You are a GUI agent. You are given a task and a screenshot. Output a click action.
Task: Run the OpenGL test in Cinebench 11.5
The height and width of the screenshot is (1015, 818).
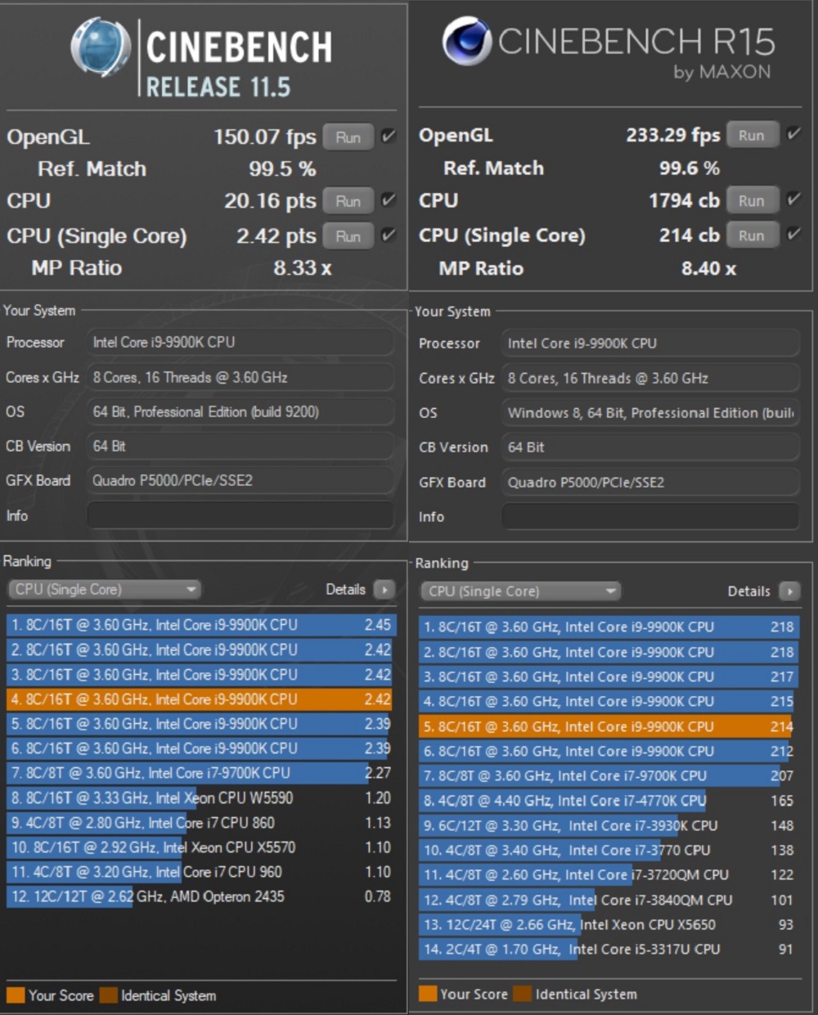click(x=348, y=137)
